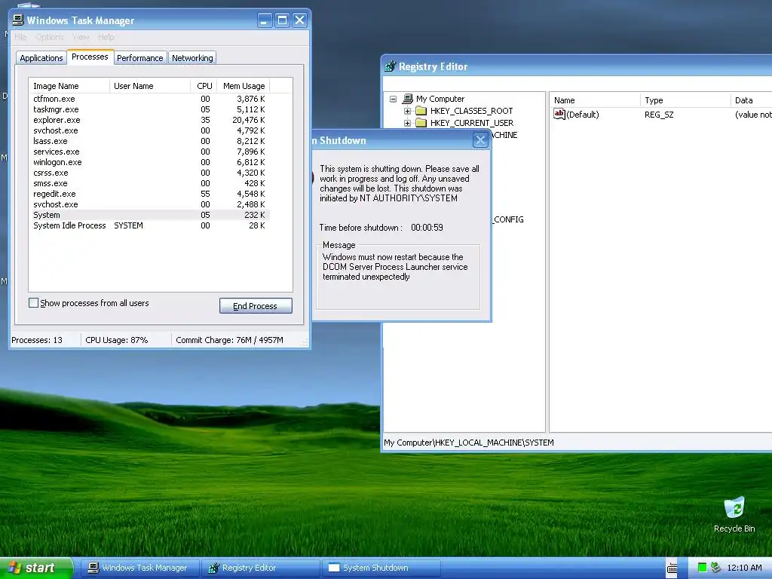Click the Task Manager title bar icon
The width and height of the screenshot is (772, 579).
[18, 20]
